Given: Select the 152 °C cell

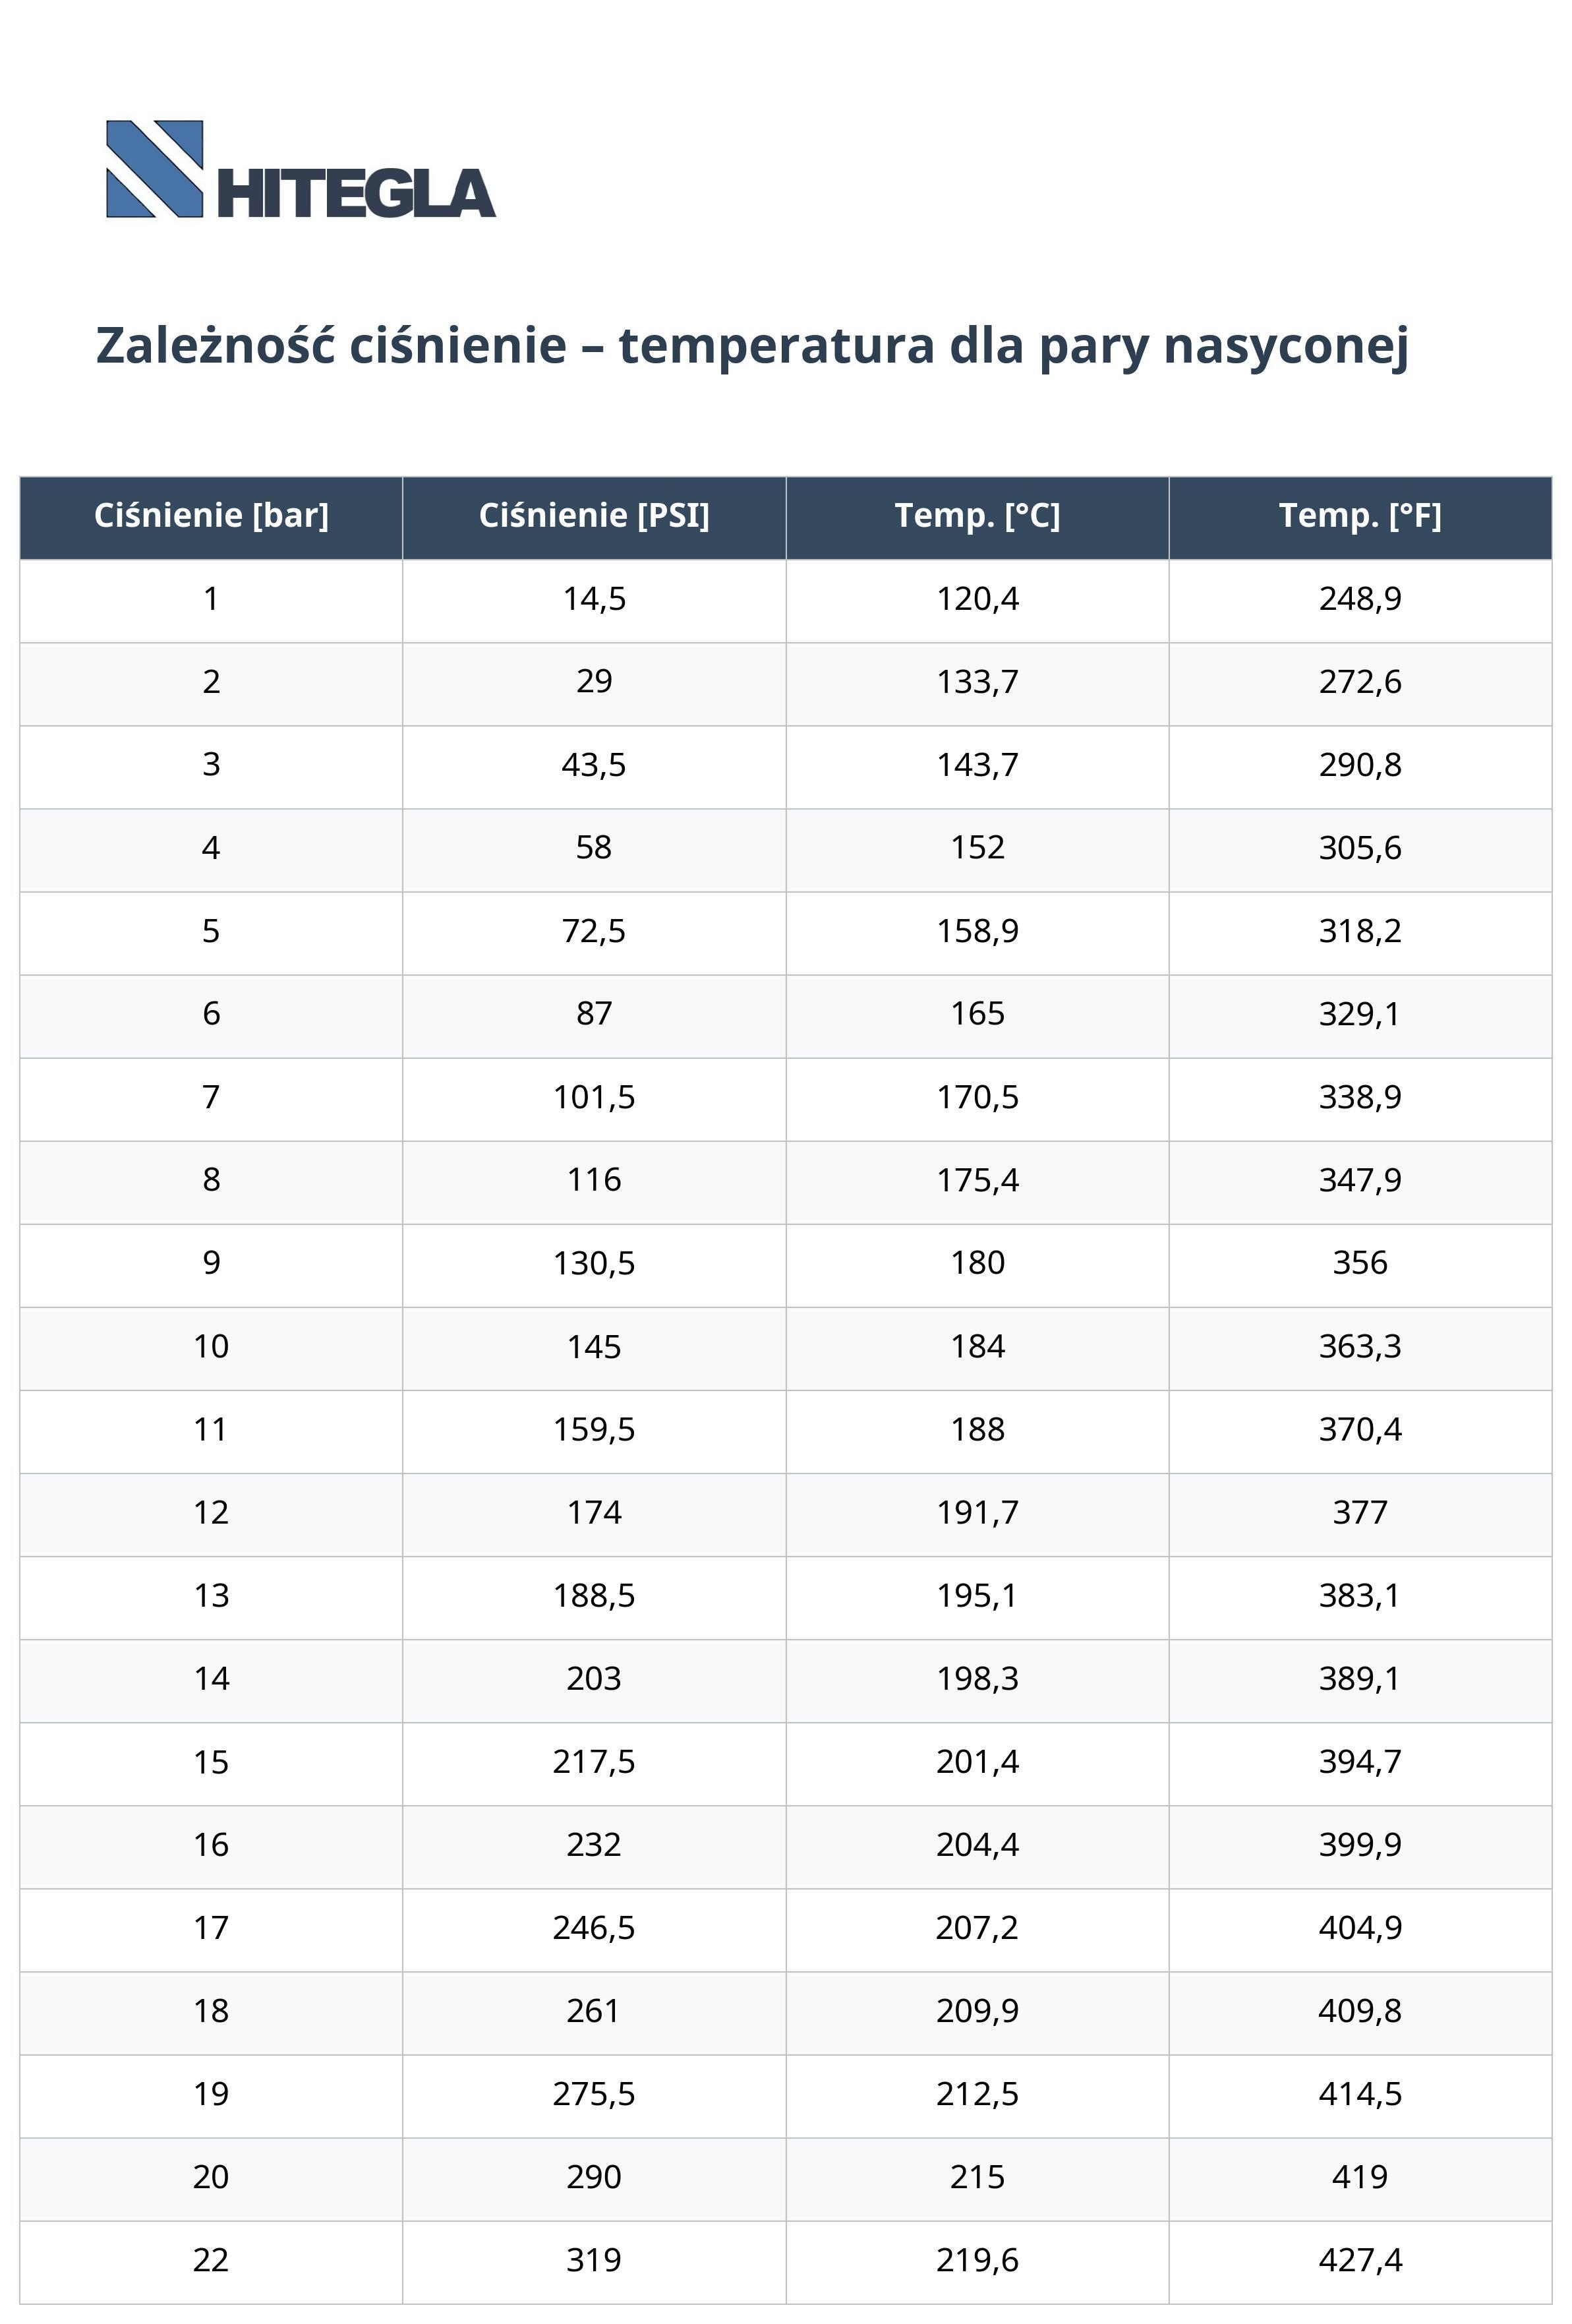Looking at the screenshot, I should tap(977, 848).
